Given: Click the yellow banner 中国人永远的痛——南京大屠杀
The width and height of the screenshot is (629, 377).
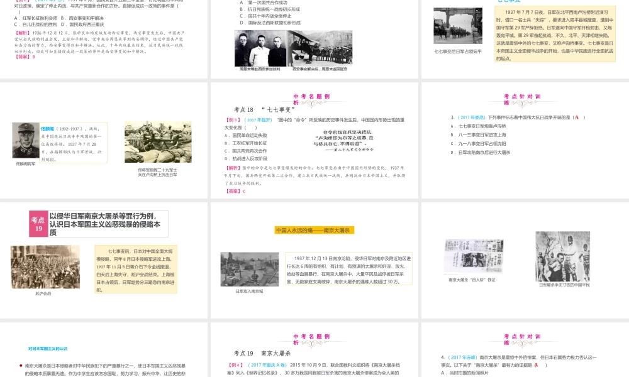Looking at the screenshot, I should click(314, 231).
